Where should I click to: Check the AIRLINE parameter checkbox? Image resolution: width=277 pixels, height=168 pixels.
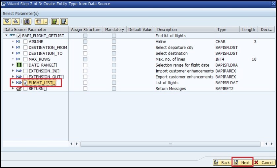pos(25,42)
